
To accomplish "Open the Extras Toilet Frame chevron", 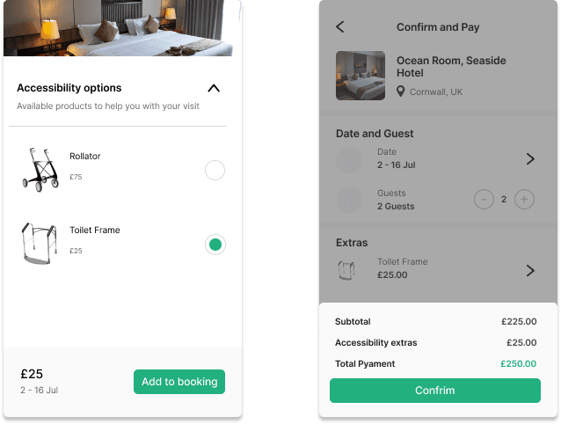I will 529,270.
